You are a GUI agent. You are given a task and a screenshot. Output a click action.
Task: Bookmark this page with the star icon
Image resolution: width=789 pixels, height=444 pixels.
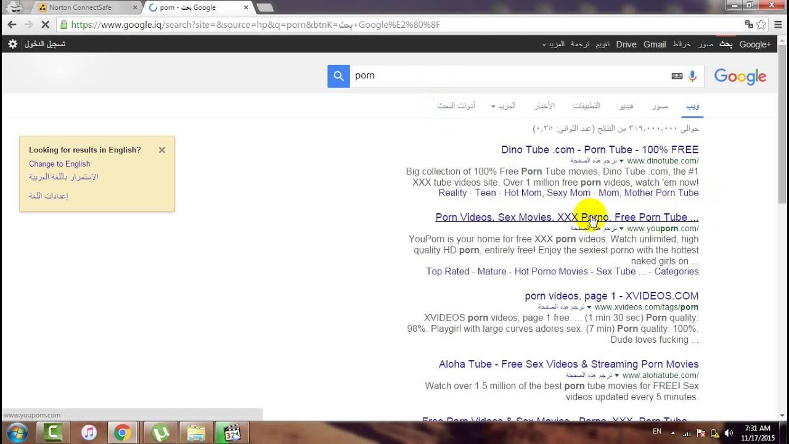(x=761, y=25)
